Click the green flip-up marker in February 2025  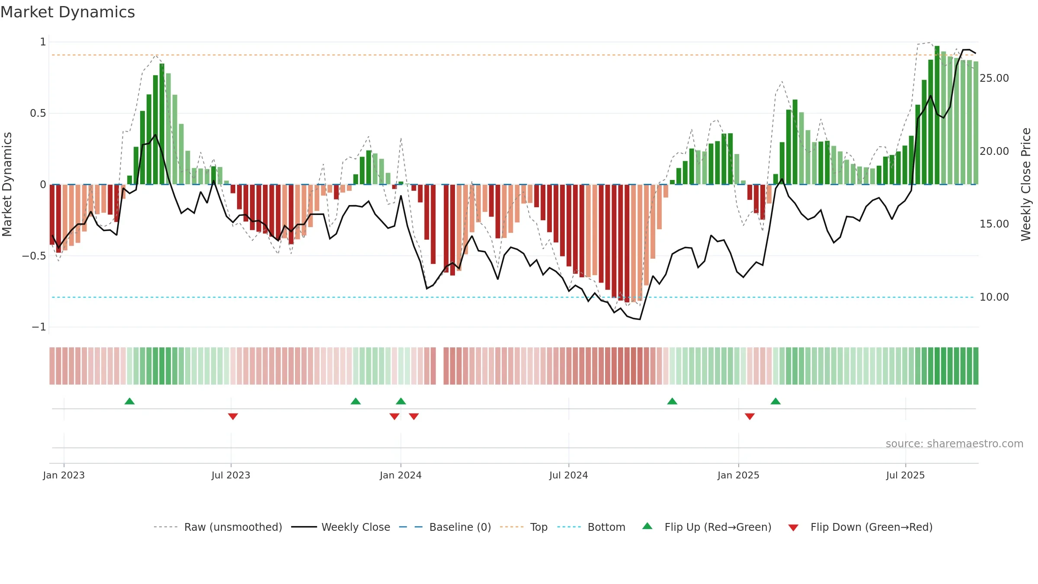pyautogui.click(x=775, y=401)
